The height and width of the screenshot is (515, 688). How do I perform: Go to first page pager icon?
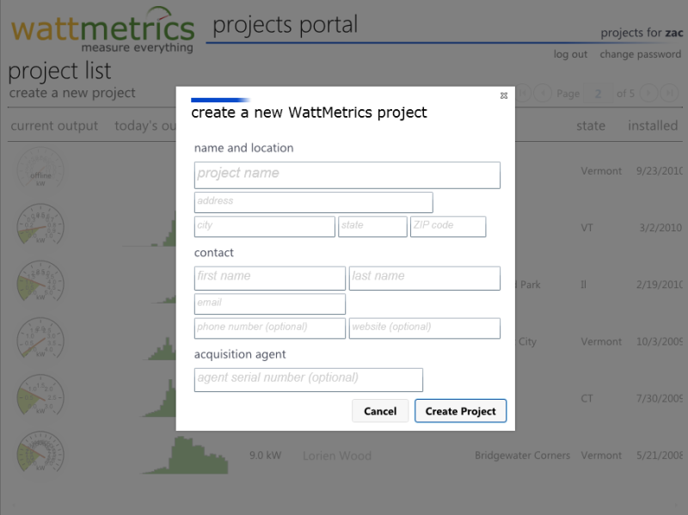click(x=523, y=93)
